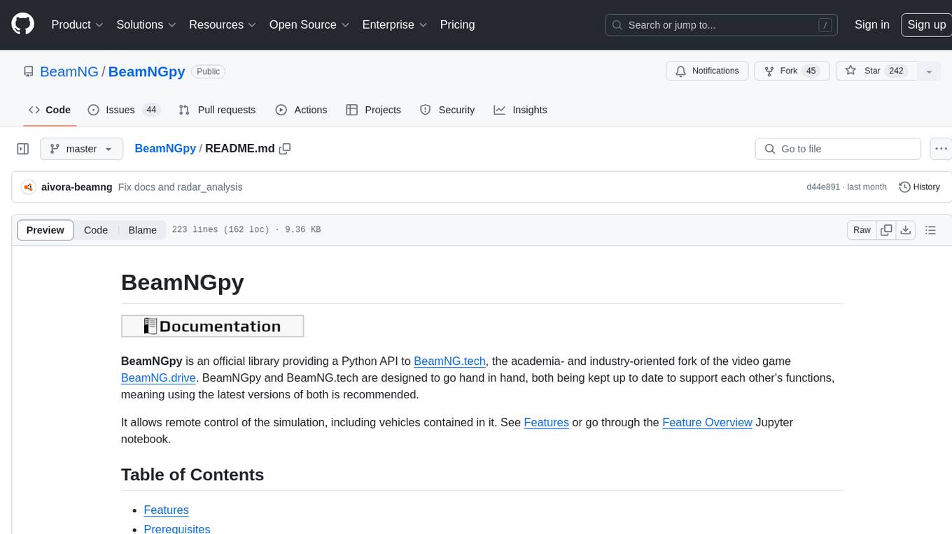Copy the README.md file path
Image resolution: width=952 pixels, height=534 pixels.
click(285, 149)
